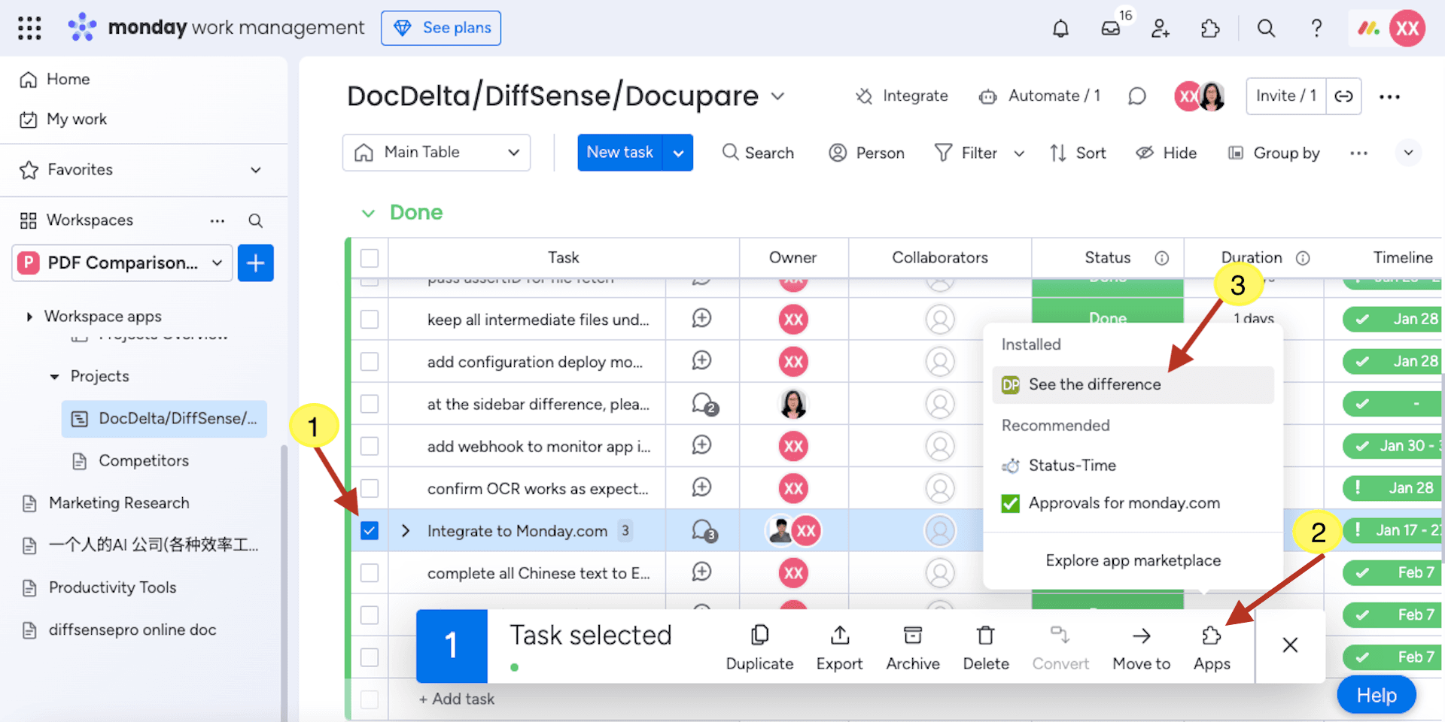Image resolution: width=1445 pixels, height=722 pixels.
Task: Click the invite members person icon
Action: [x=1161, y=29]
